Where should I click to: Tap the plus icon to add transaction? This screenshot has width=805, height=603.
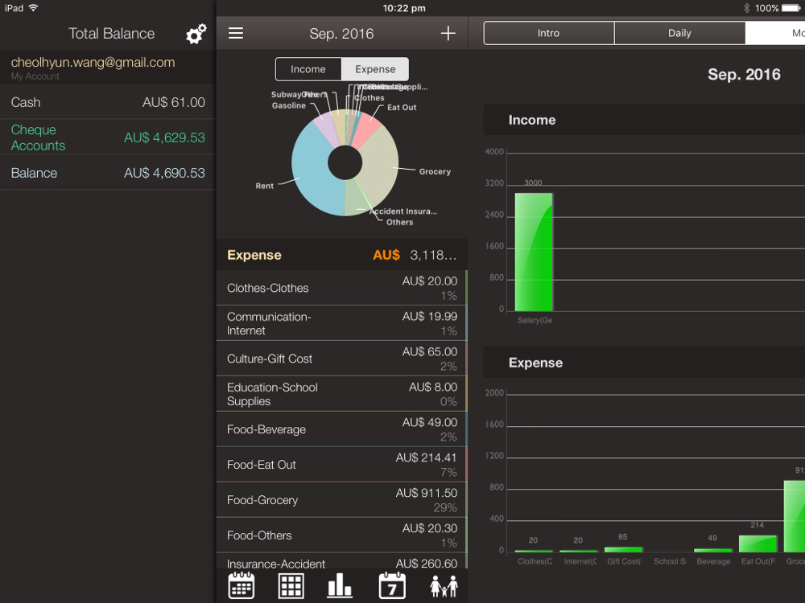(x=448, y=33)
